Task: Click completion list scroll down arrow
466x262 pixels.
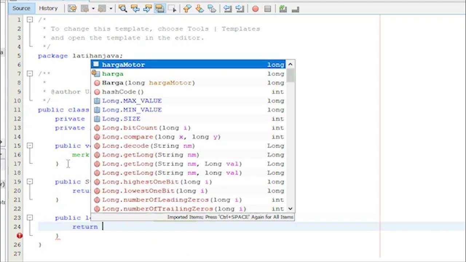Action: pyautogui.click(x=290, y=209)
